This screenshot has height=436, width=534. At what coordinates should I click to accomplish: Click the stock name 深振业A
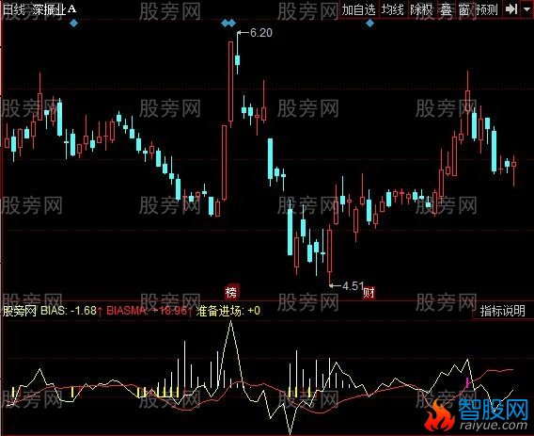[54, 9]
